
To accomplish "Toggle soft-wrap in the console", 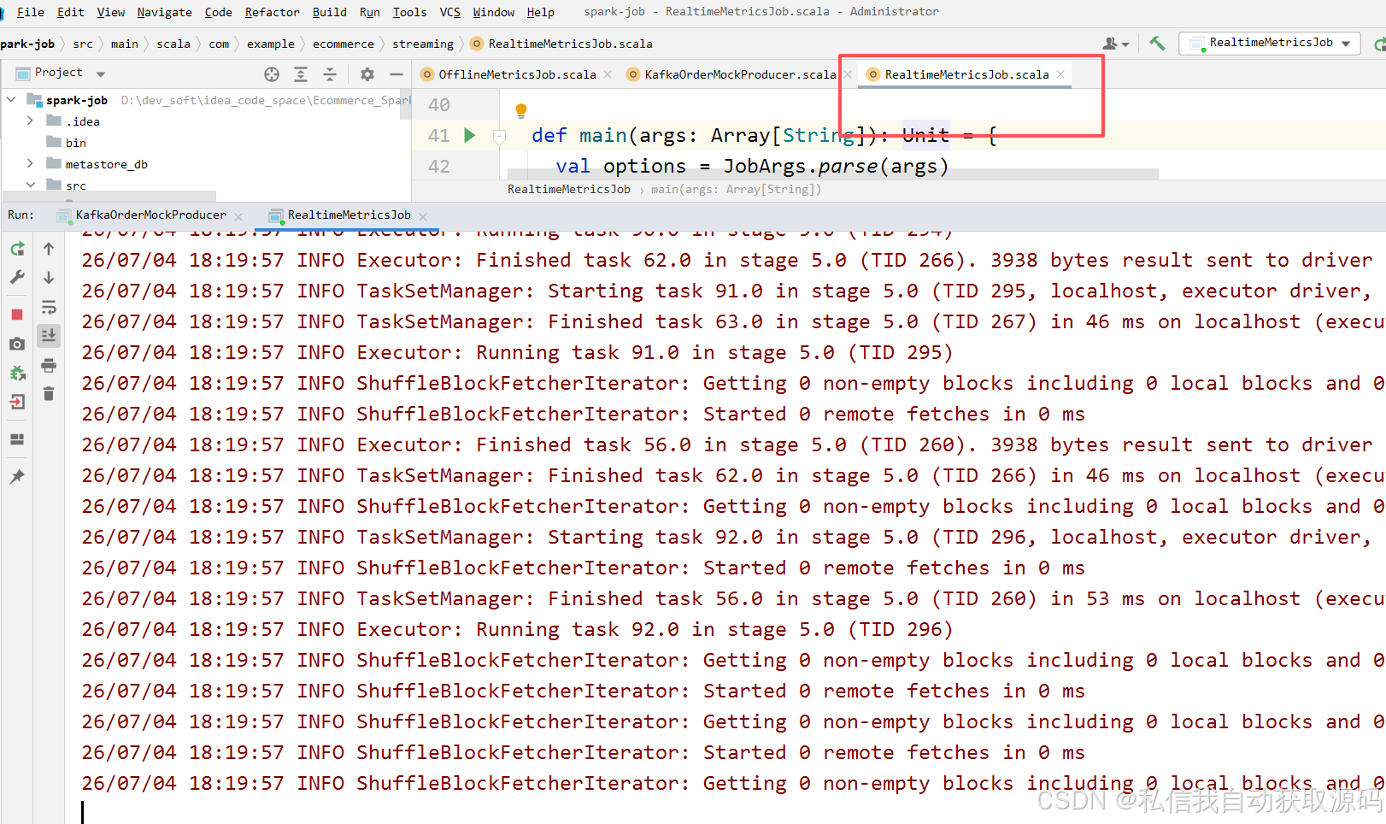I will (x=49, y=307).
